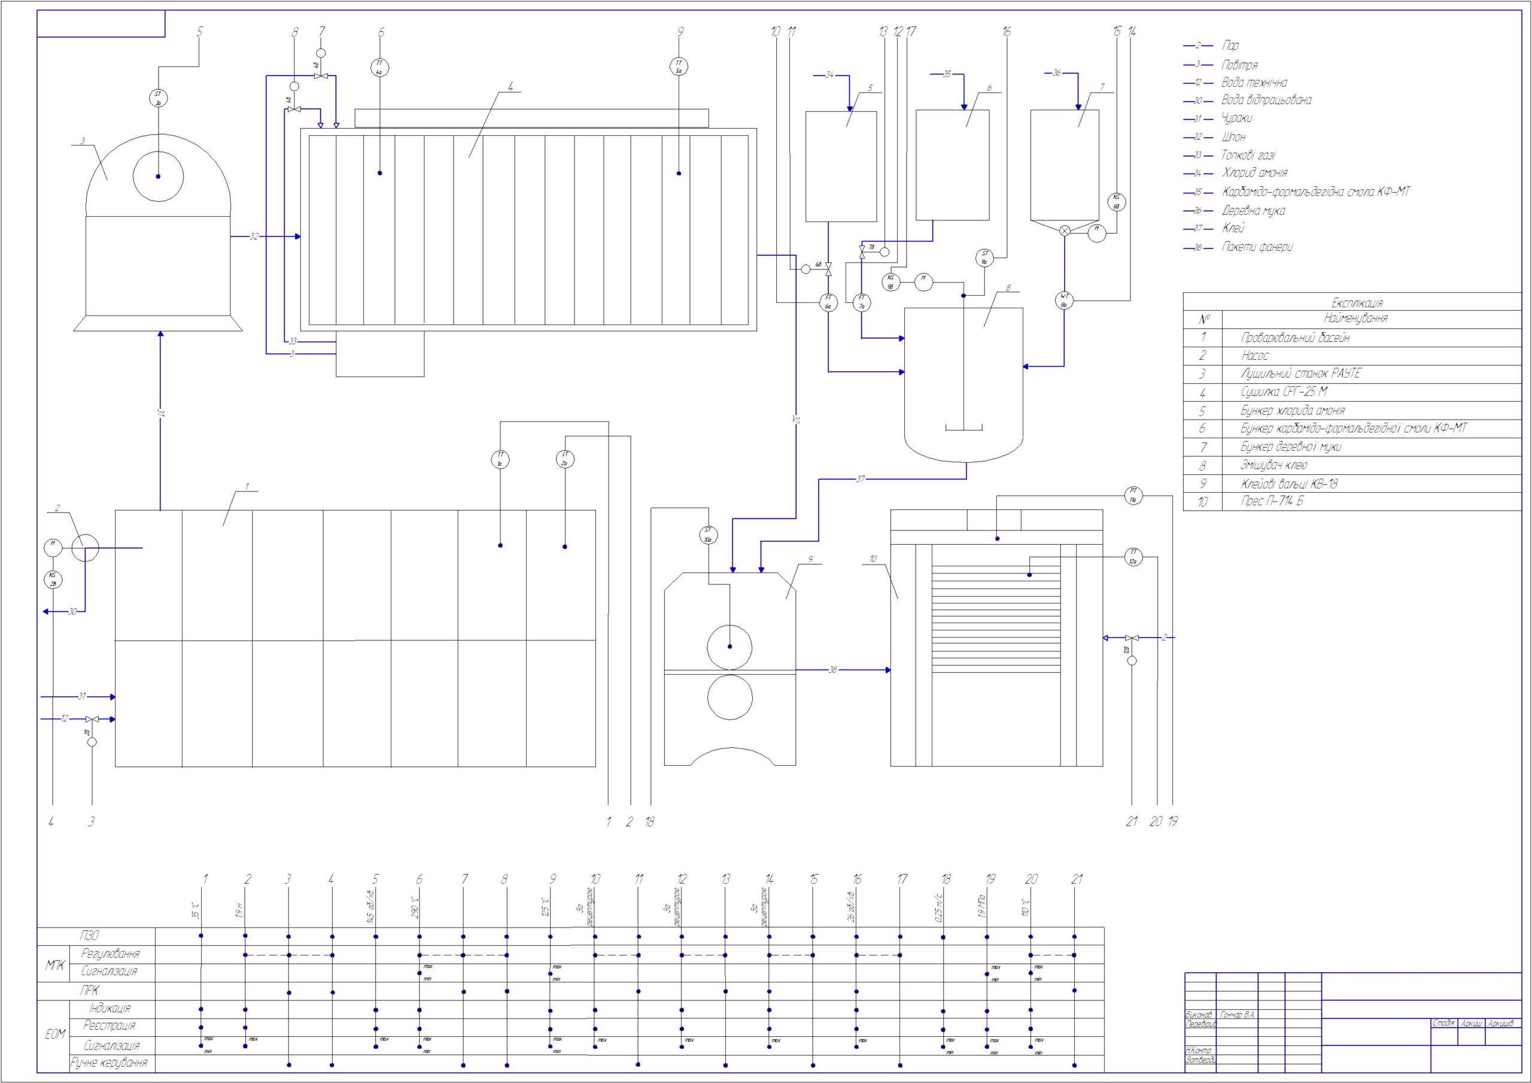Click the '19 МПа' parameter value

coord(982,906)
